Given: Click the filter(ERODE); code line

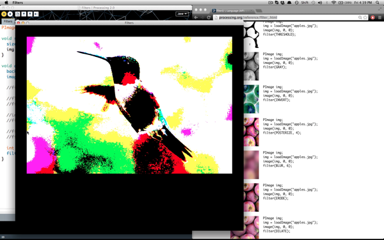Looking at the screenshot, I should tap(275, 198).
